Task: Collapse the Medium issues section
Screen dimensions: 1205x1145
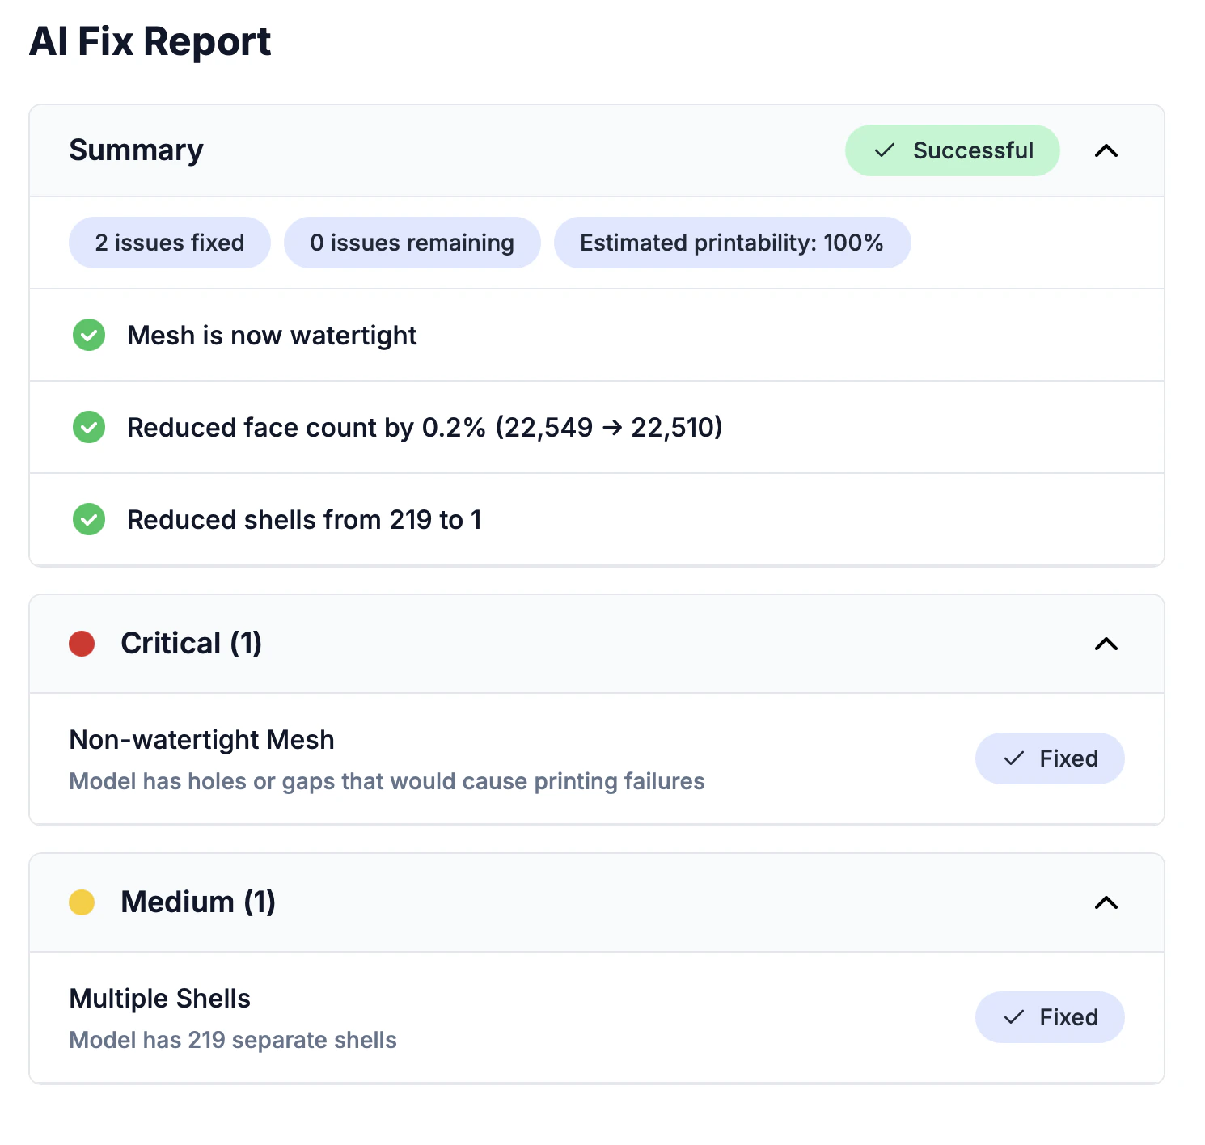Action: click(1106, 903)
